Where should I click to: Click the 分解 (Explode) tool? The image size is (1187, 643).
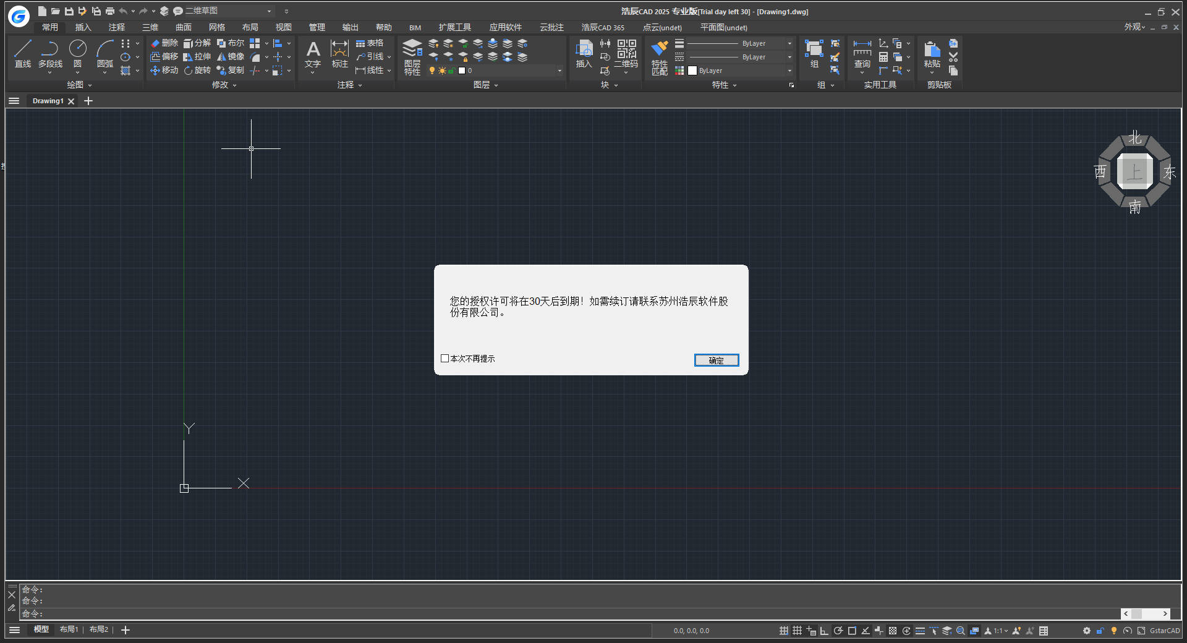point(197,43)
